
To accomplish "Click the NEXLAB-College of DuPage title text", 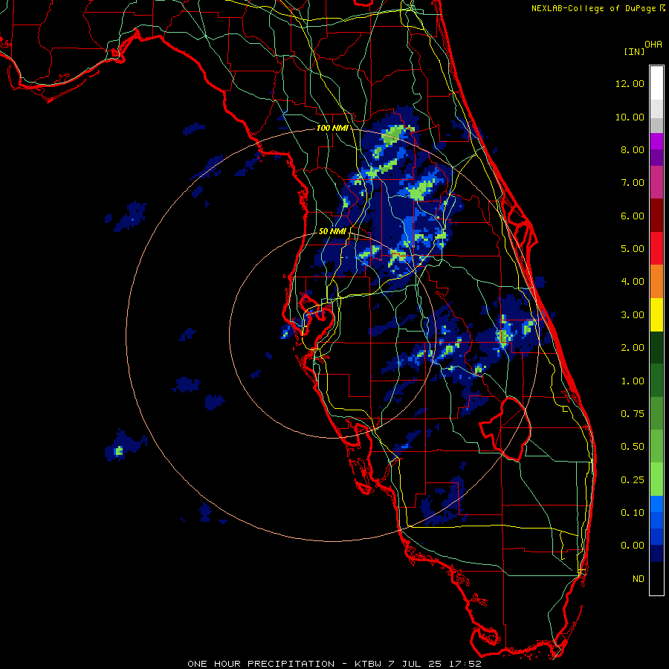I will [593, 8].
